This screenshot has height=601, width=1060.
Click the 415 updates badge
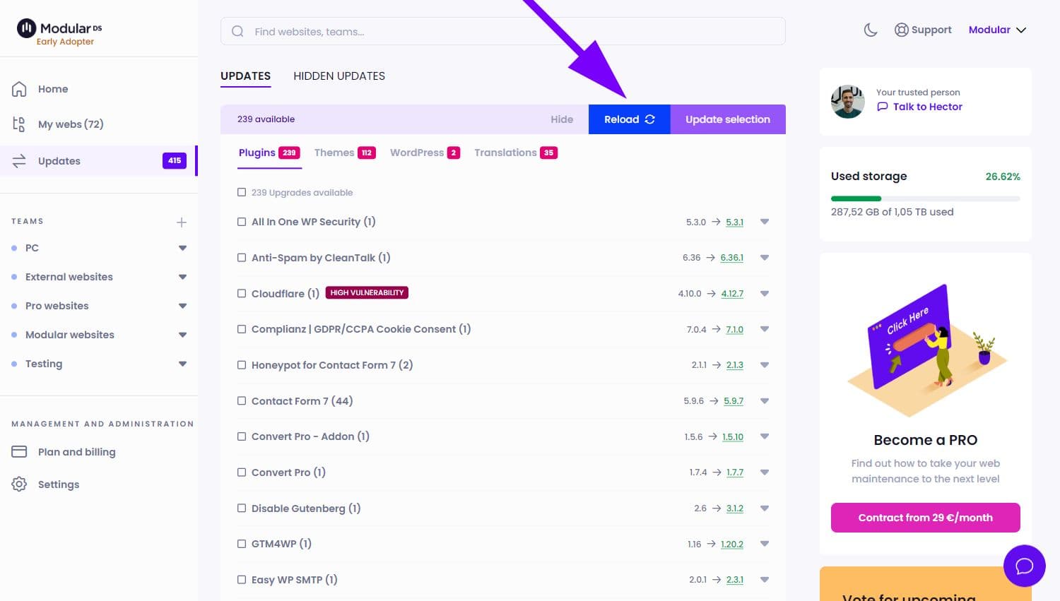coord(175,160)
